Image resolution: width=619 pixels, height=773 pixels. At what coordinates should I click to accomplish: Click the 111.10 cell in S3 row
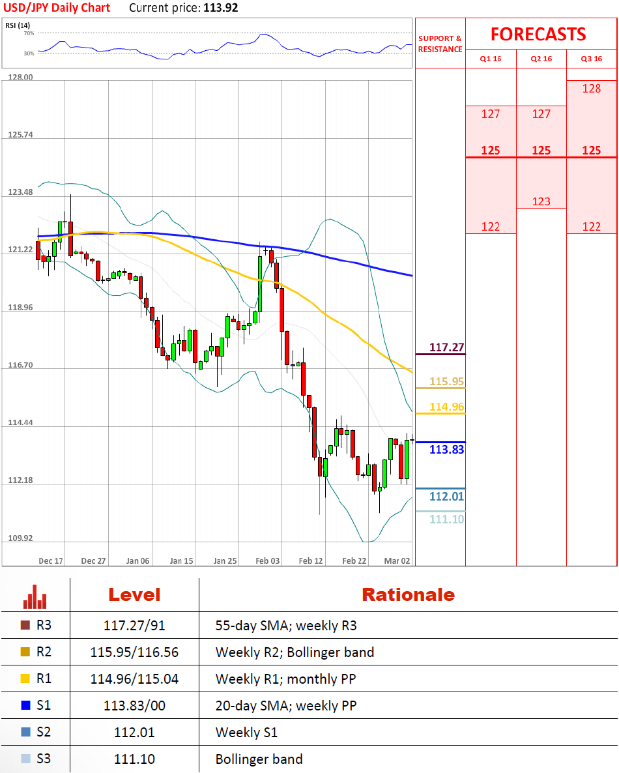(x=134, y=759)
